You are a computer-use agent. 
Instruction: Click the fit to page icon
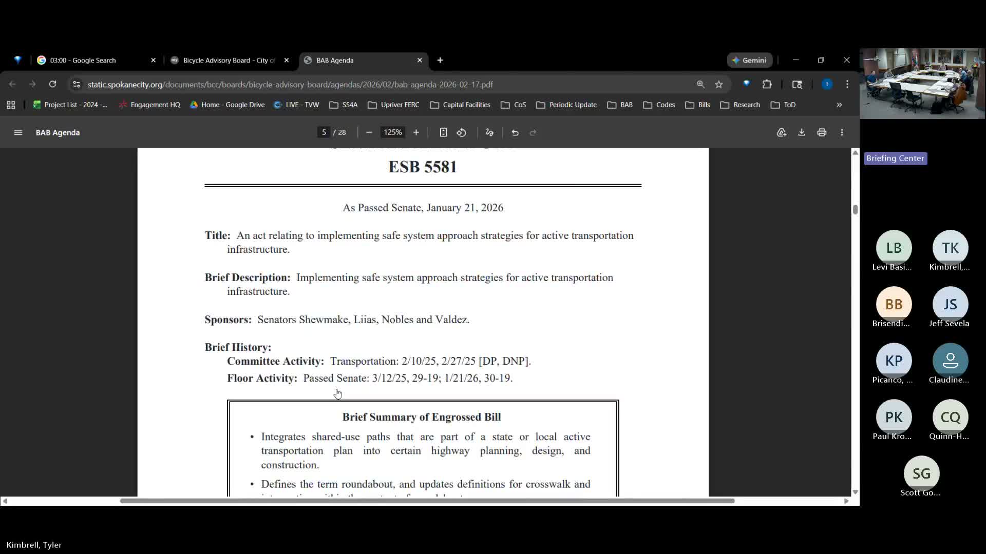[443, 132]
